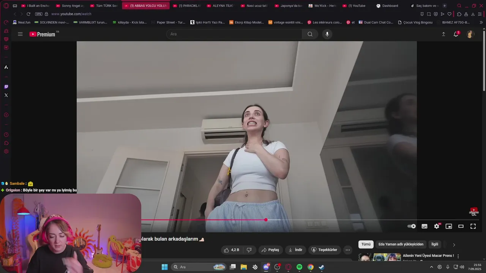Image resolution: width=486 pixels, height=273 pixels.
Task: Click the YouTube search input field
Action: click(x=234, y=34)
